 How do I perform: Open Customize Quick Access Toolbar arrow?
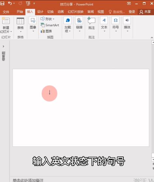click(34, 3)
